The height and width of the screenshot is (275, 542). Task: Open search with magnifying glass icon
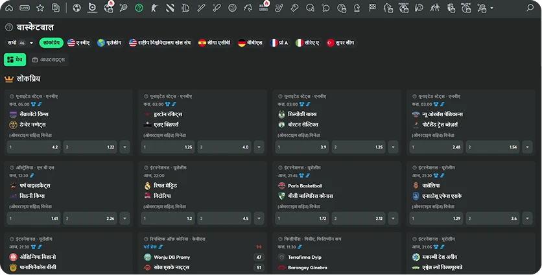click(x=530, y=8)
